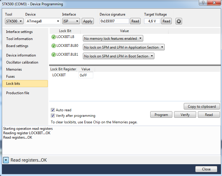Click the Lock Bit column header
This screenshot has width=222, height=176.
(x=65, y=31)
